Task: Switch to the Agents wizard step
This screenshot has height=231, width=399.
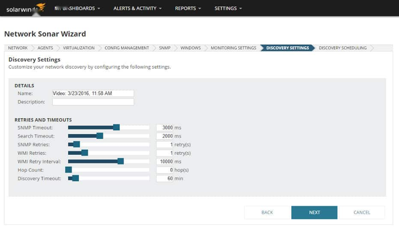Action: 45,48
